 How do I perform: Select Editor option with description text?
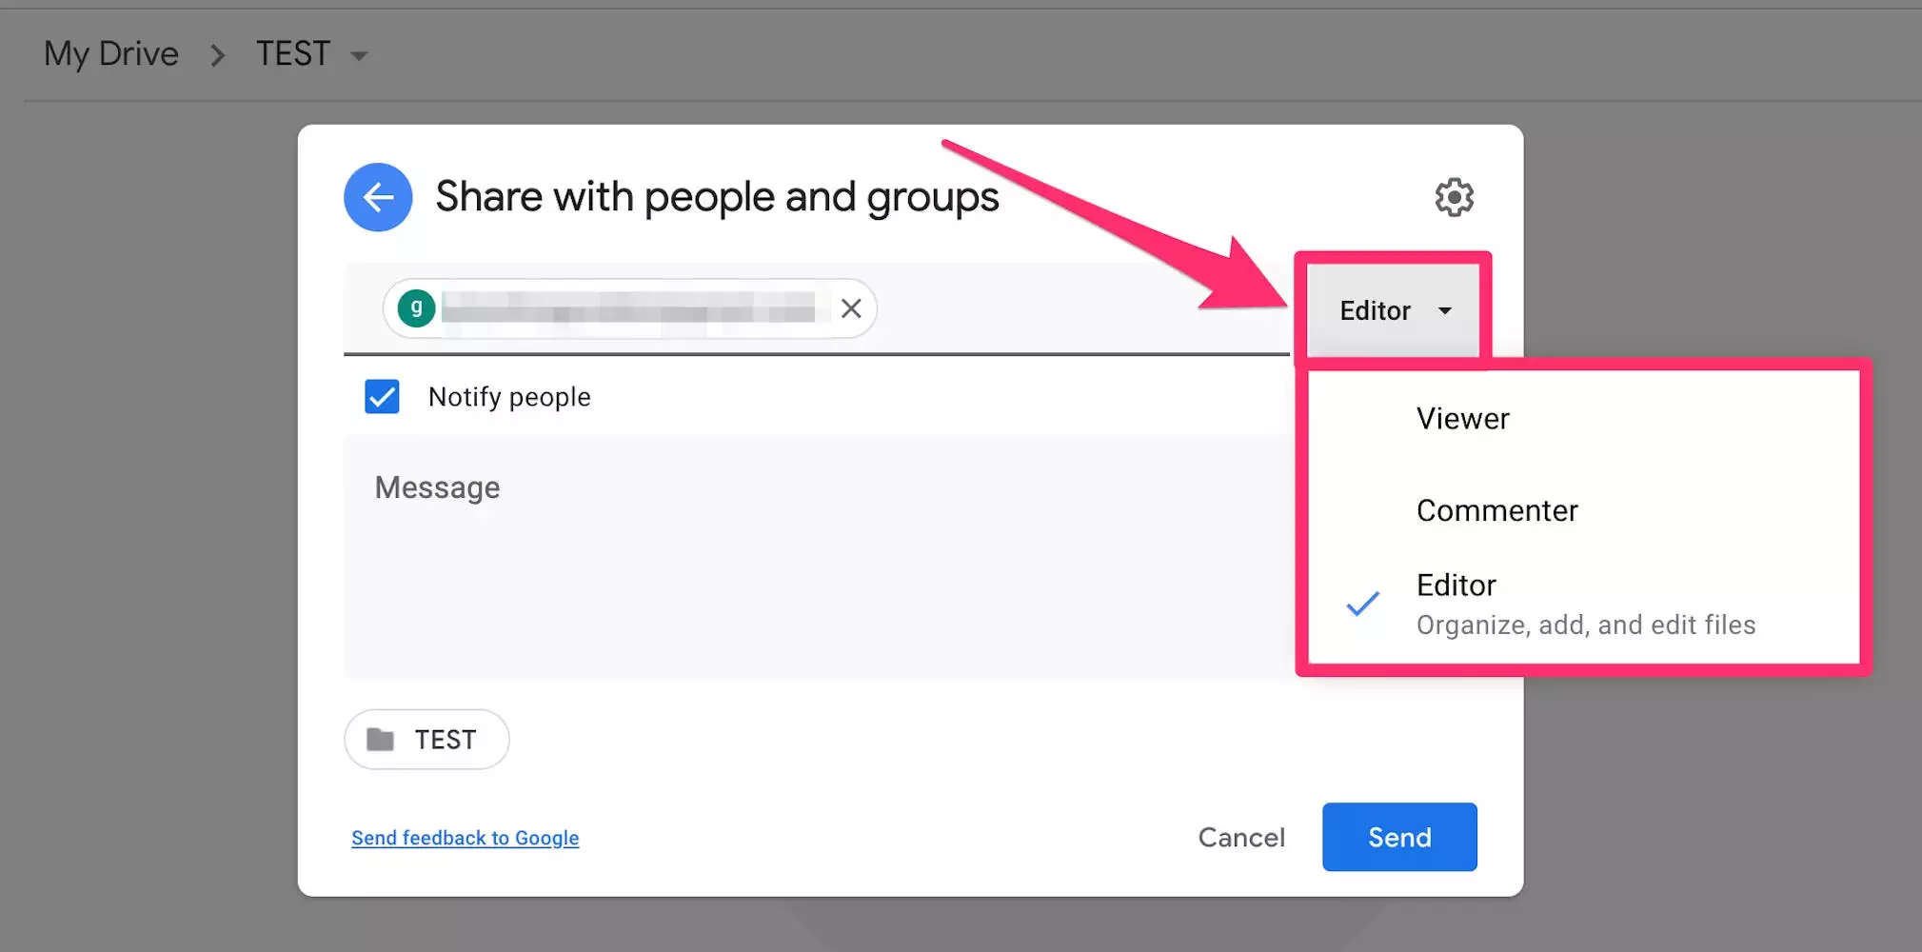(1585, 604)
